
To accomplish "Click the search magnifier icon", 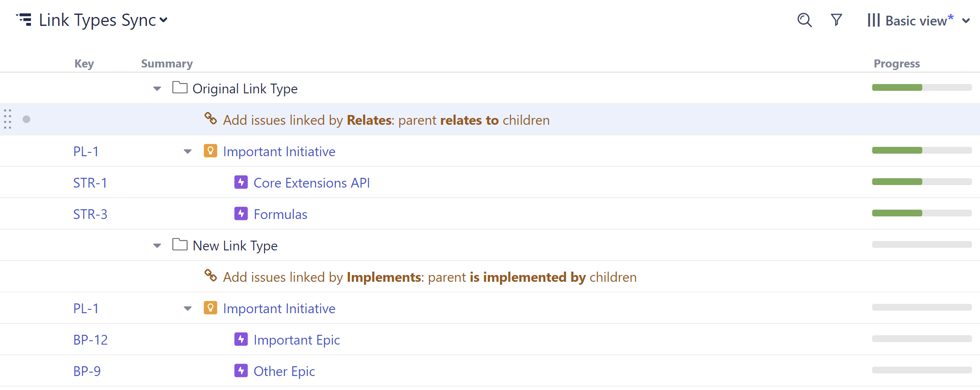I will click(x=804, y=20).
